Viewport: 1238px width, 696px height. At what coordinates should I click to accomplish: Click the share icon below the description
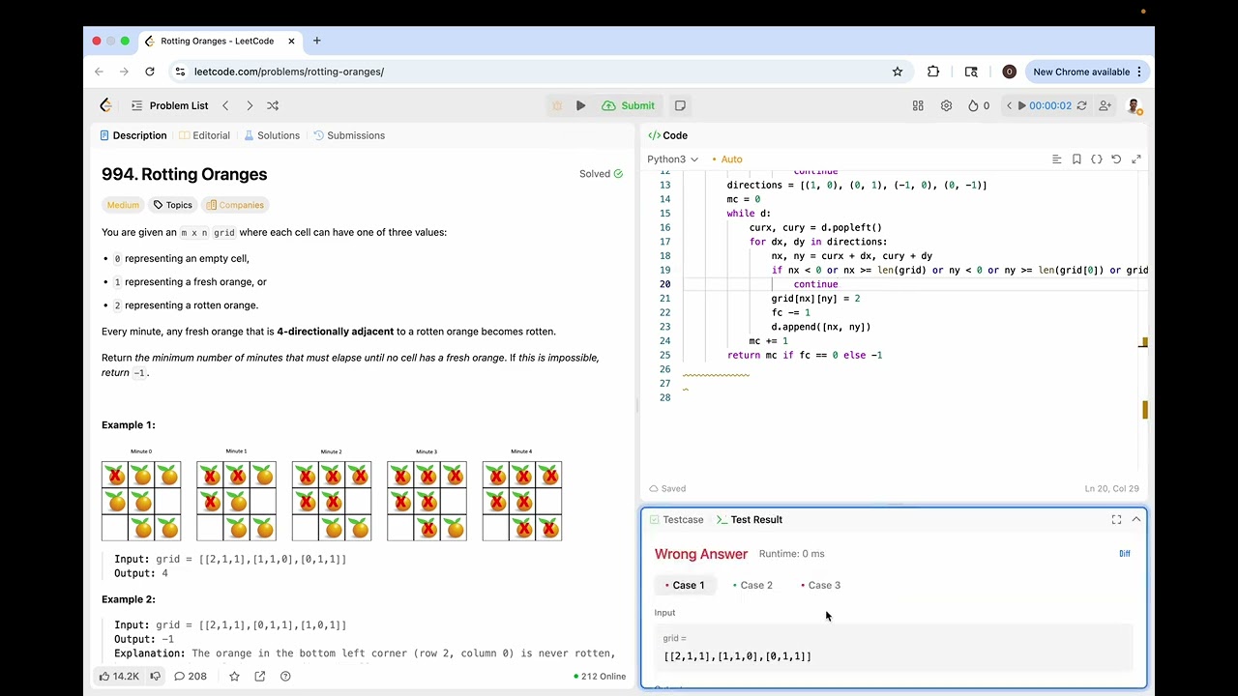(260, 676)
